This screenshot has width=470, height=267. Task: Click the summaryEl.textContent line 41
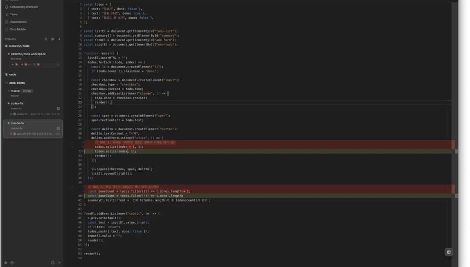click(x=149, y=200)
